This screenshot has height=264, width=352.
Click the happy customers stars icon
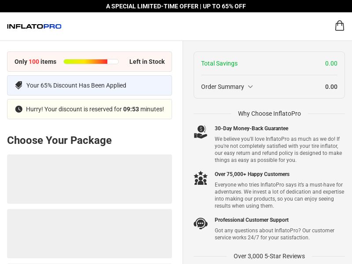click(201, 178)
